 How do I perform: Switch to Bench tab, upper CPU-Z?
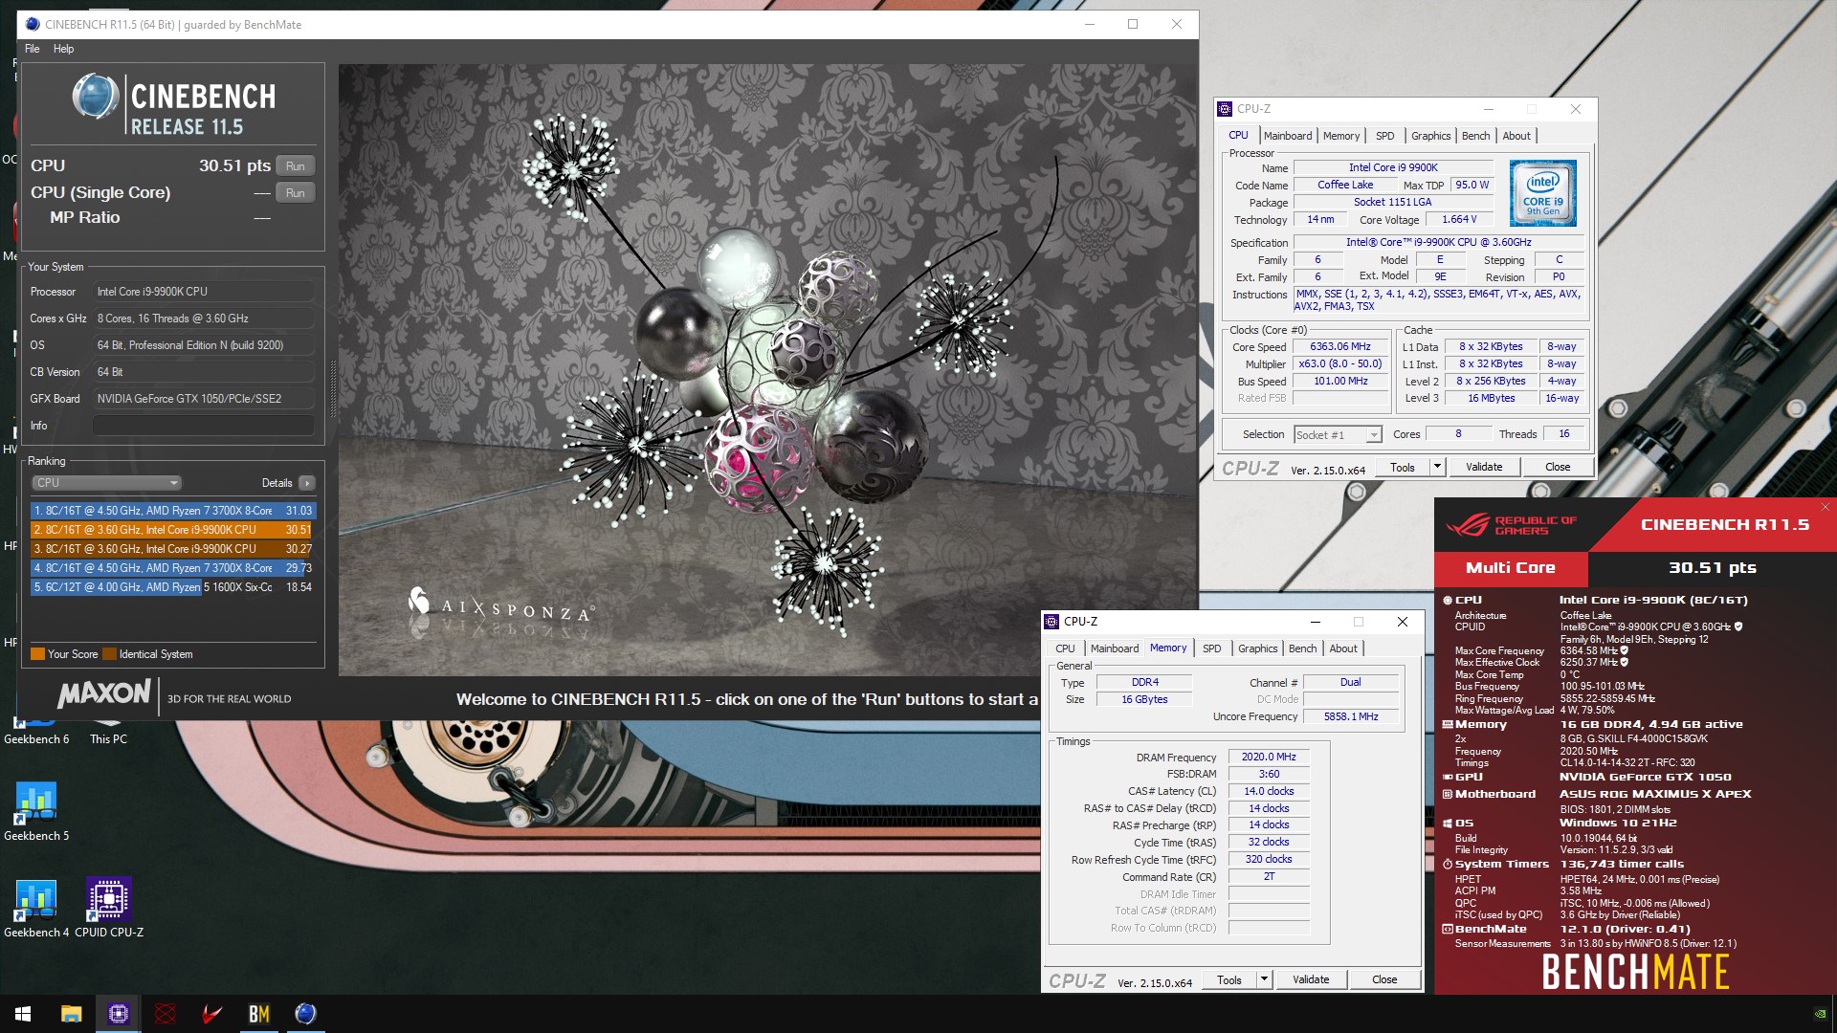[1475, 136]
